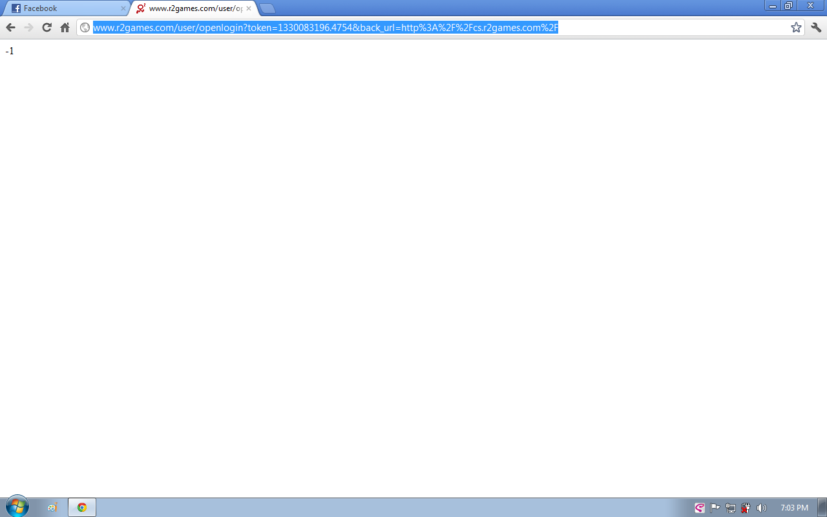Click the Paint icon in taskbar
Viewport: 827px width, 517px height.
tap(52, 507)
